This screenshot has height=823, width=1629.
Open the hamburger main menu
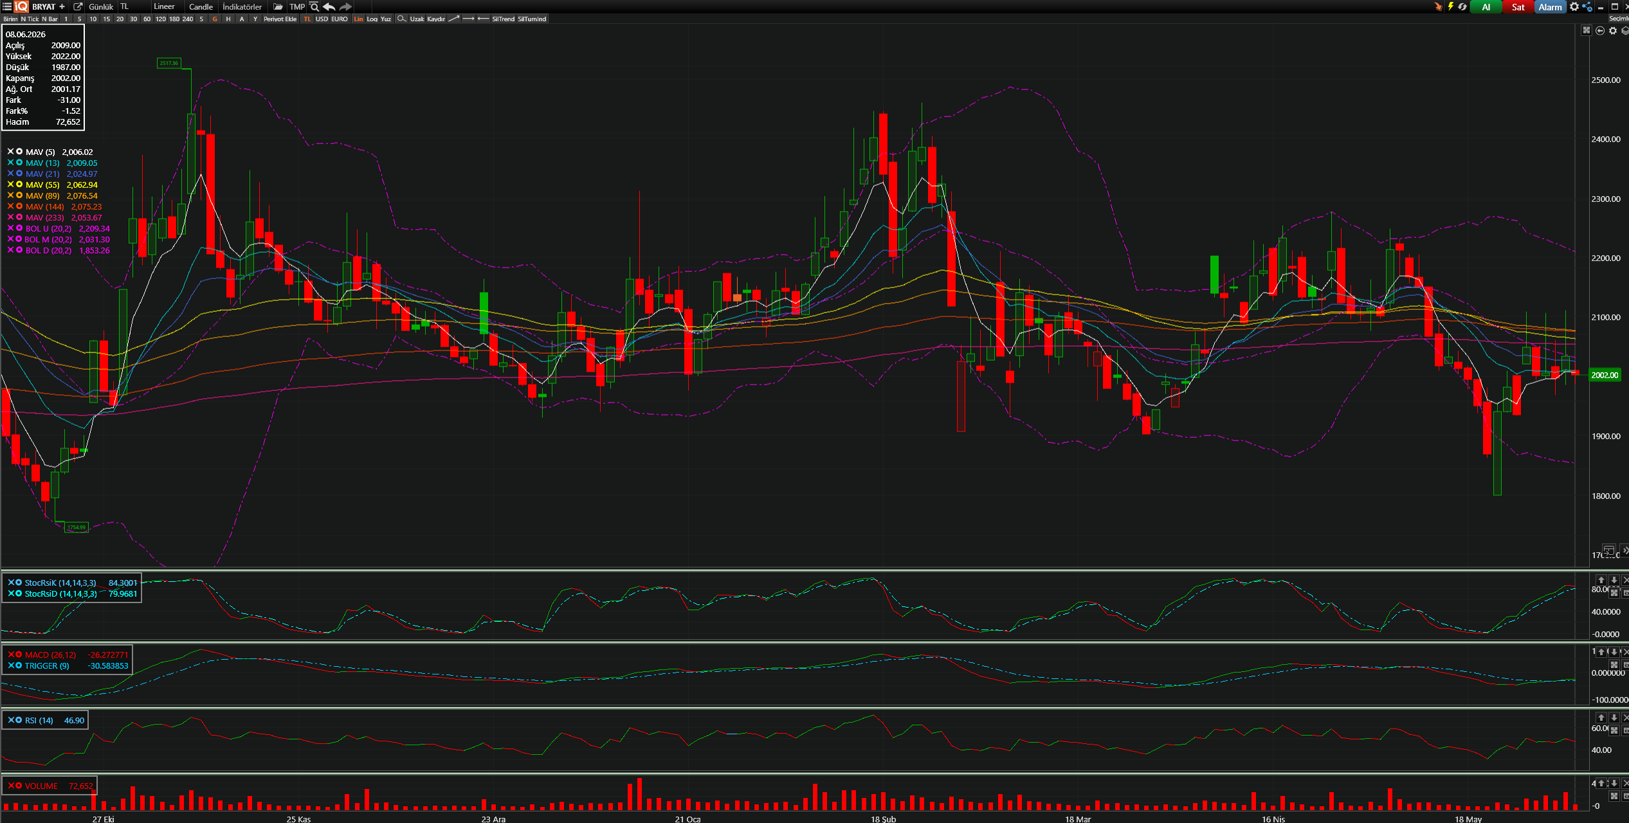pos(6,6)
